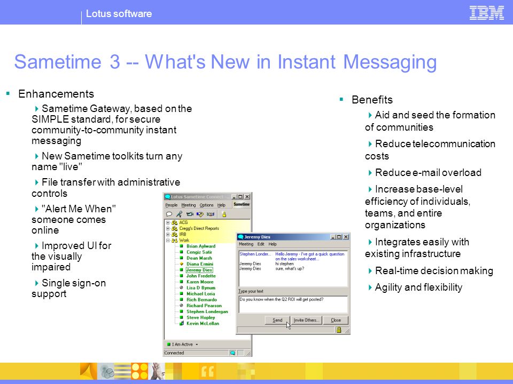Click the Lotus Sametime Connect title bar icon
Image resolution: width=513 pixels, height=384 pixels.
tap(167, 197)
